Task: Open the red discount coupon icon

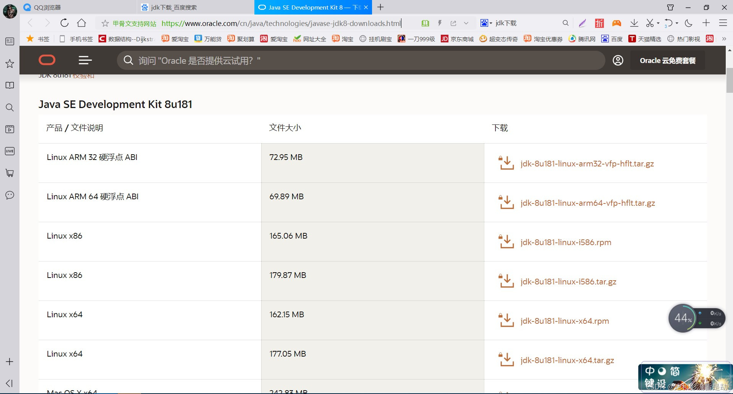Action: [599, 23]
